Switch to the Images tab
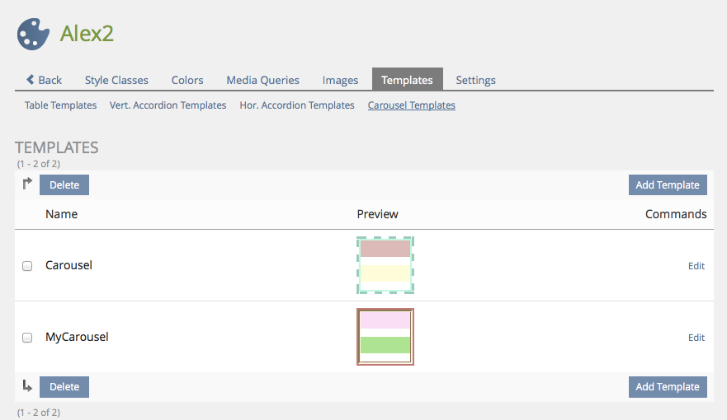 340,80
